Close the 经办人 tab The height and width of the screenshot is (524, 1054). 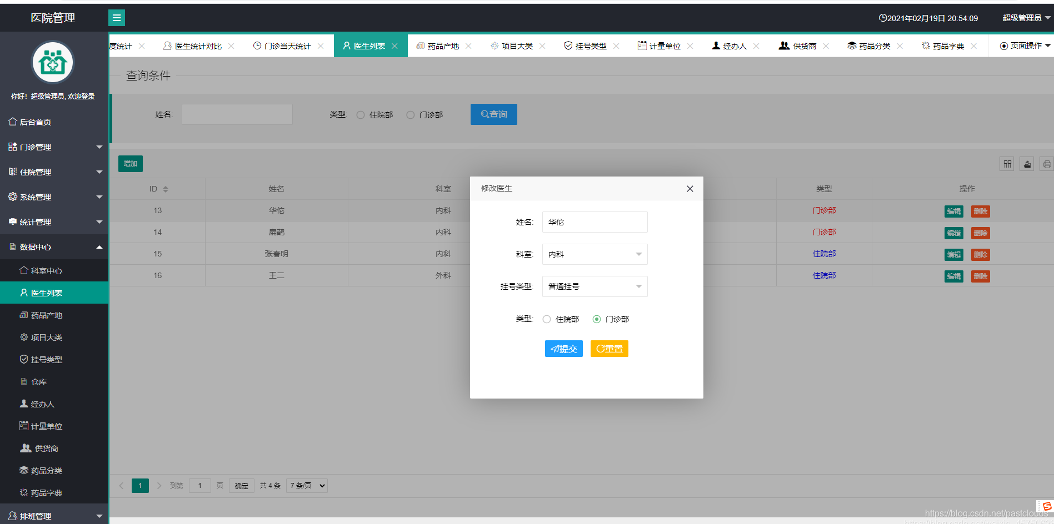tap(756, 46)
